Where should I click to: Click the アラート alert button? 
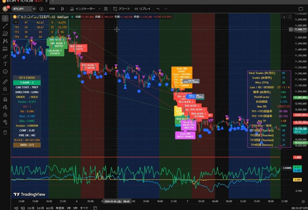[x=122, y=9]
